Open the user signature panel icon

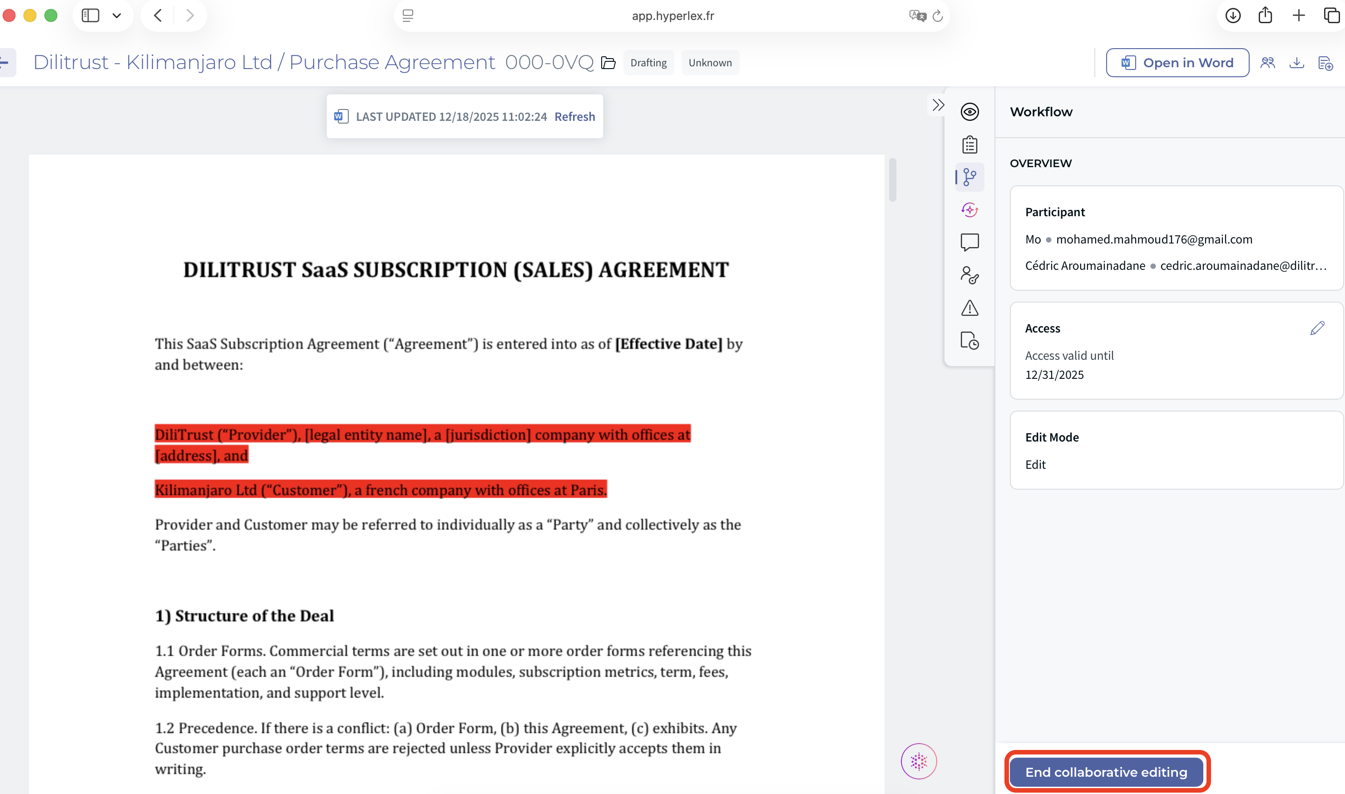pos(969,275)
